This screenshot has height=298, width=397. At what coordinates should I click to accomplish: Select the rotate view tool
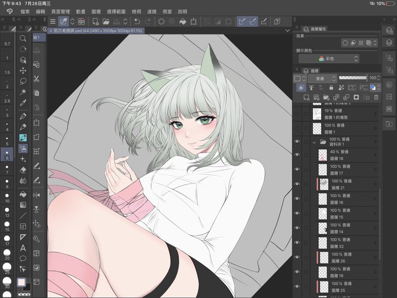[x=23, y=49]
